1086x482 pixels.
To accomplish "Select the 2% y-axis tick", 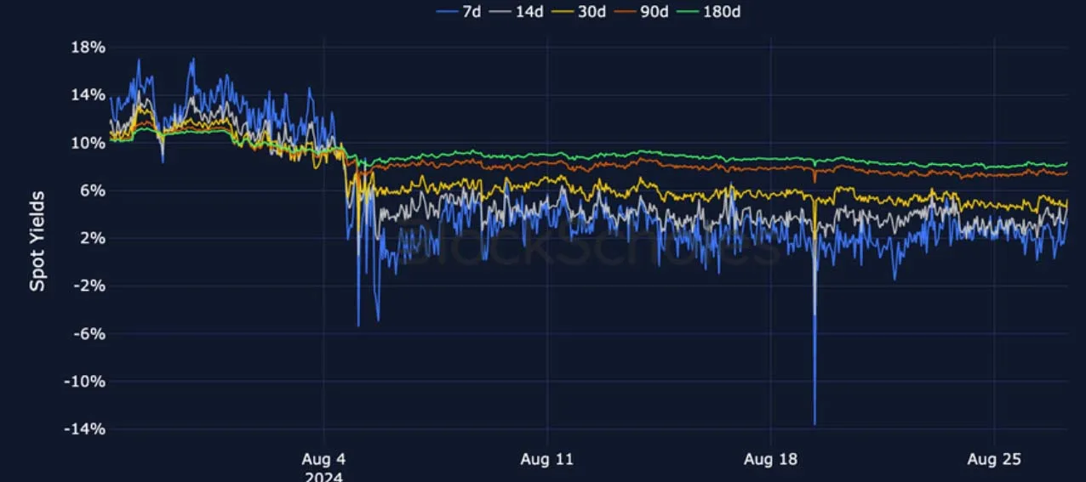I will pyautogui.click(x=93, y=238).
